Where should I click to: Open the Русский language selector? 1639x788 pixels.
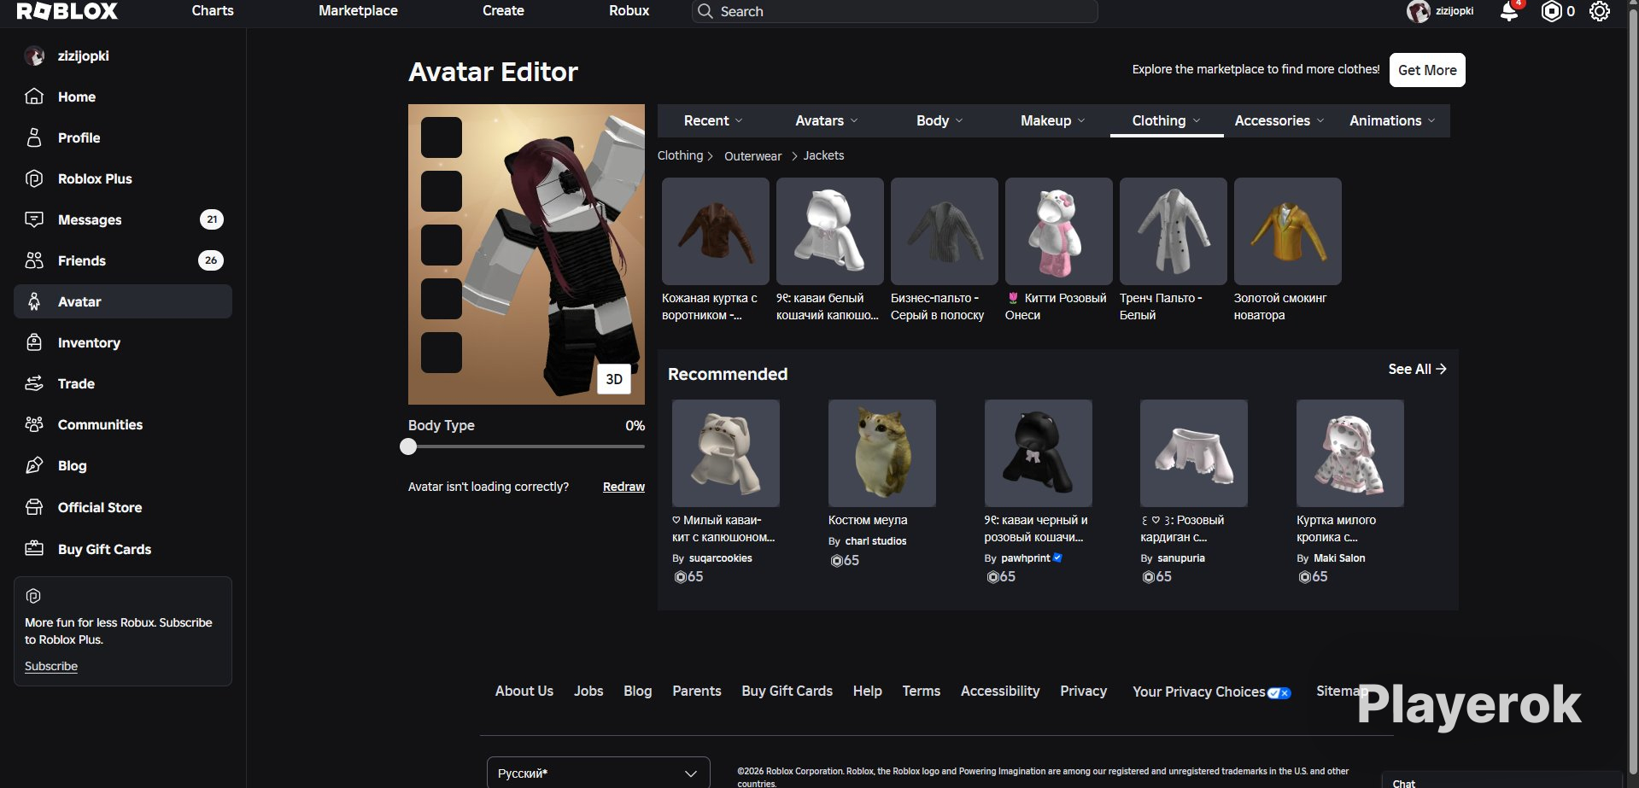598,773
